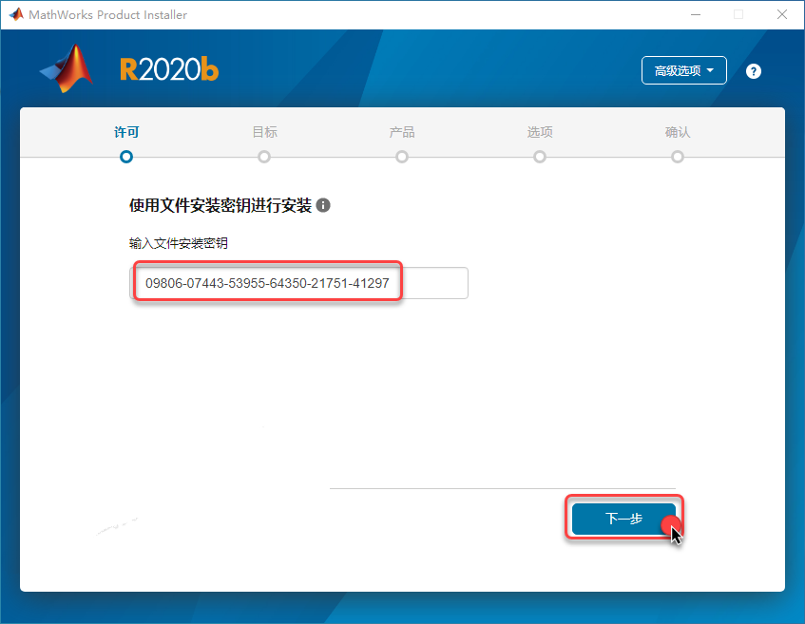Select the 选项 step tab
This screenshot has width=805, height=624.
tap(540, 132)
